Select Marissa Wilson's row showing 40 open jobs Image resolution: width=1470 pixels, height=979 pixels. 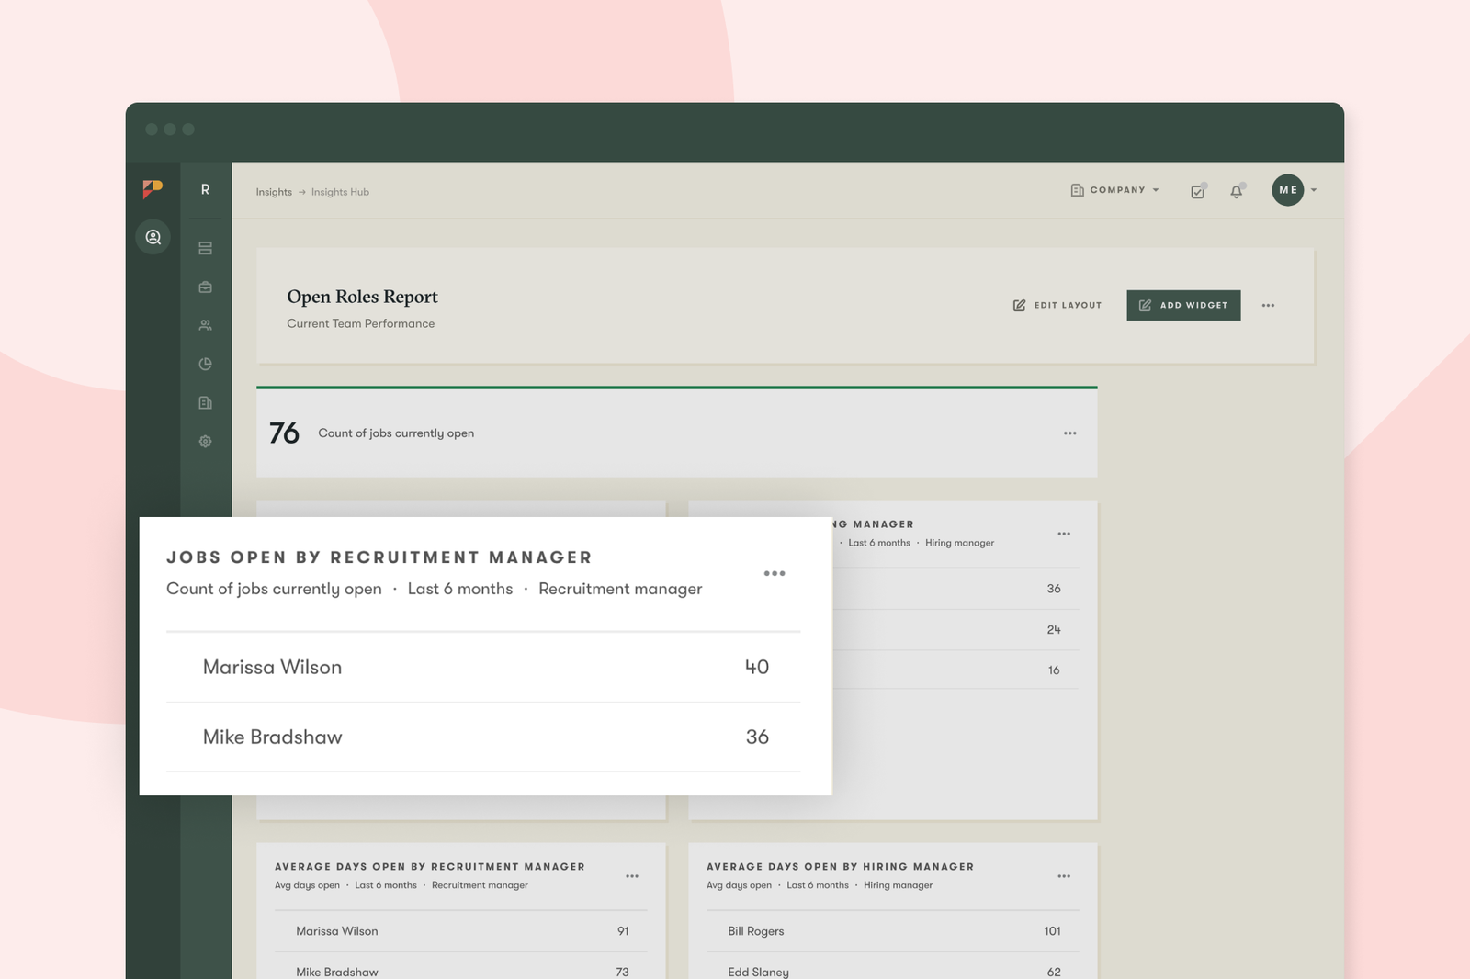[481, 668]
